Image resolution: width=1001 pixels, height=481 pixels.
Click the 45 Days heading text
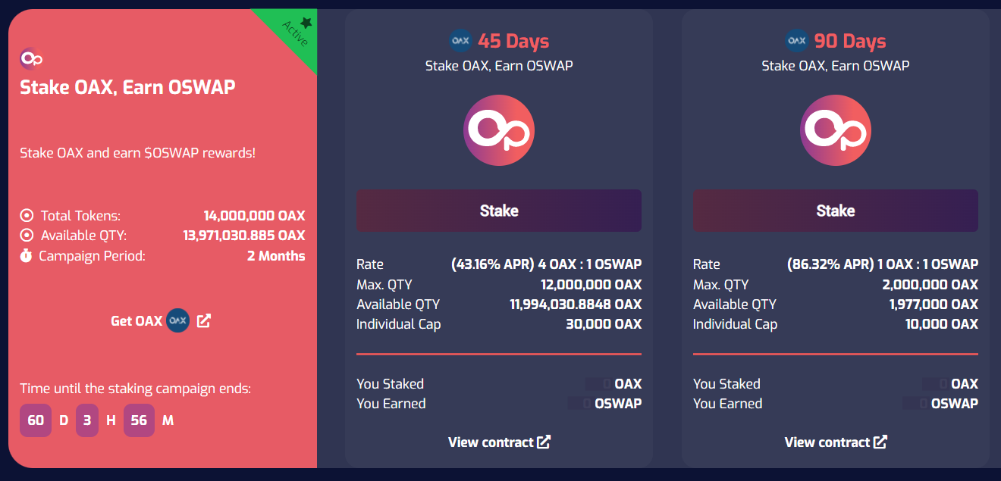(x=513, y=41)
